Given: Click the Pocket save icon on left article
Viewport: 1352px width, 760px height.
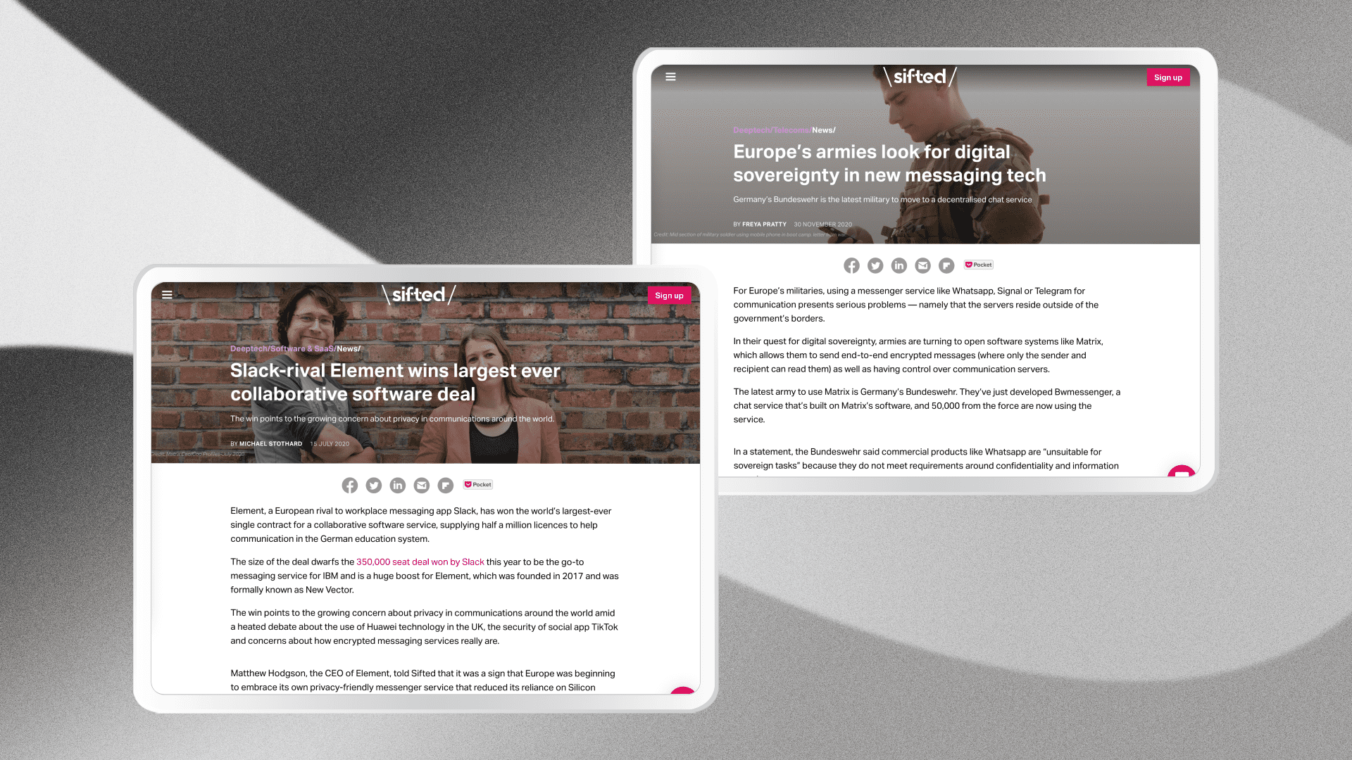Looking at the screenshot, I should coord(477,484).
